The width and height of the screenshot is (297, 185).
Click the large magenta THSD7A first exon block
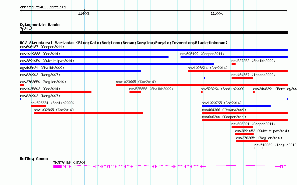click(57, 167)
